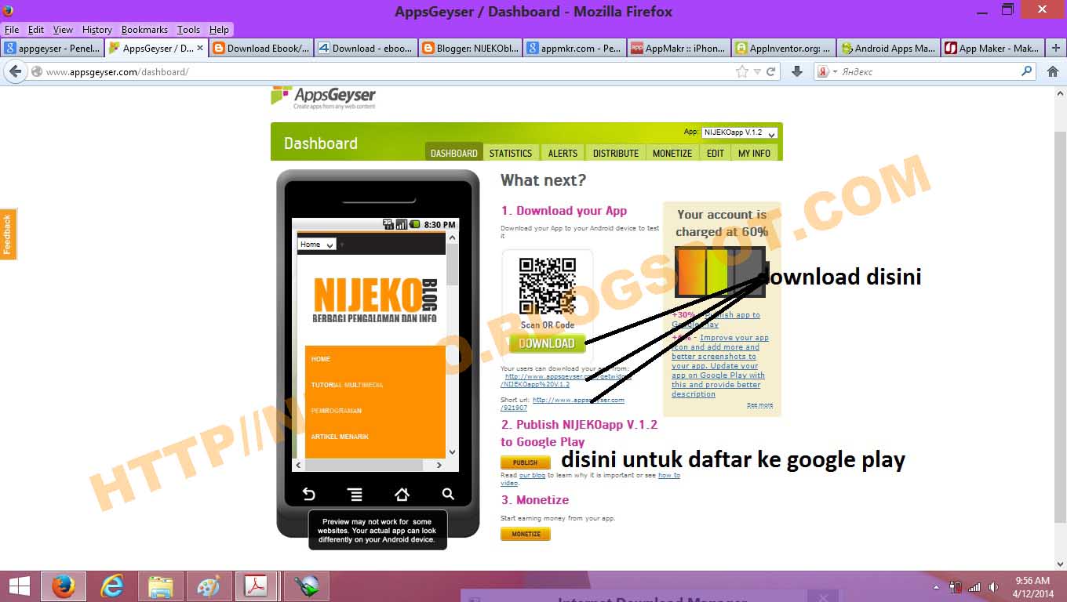Click the QR code image

[548, 287]
